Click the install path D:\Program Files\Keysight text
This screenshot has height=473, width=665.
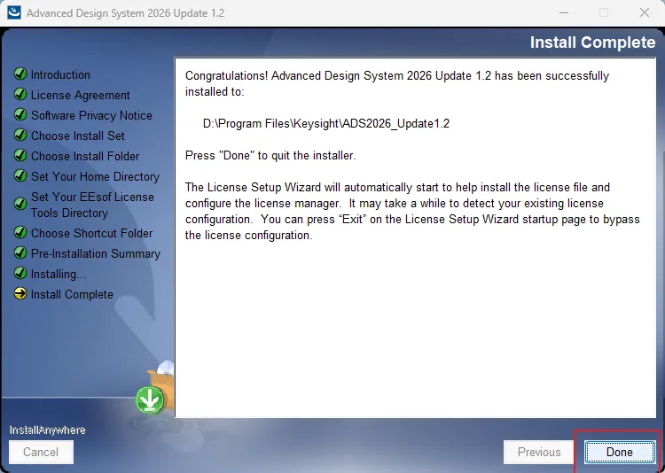click(325, 124)
